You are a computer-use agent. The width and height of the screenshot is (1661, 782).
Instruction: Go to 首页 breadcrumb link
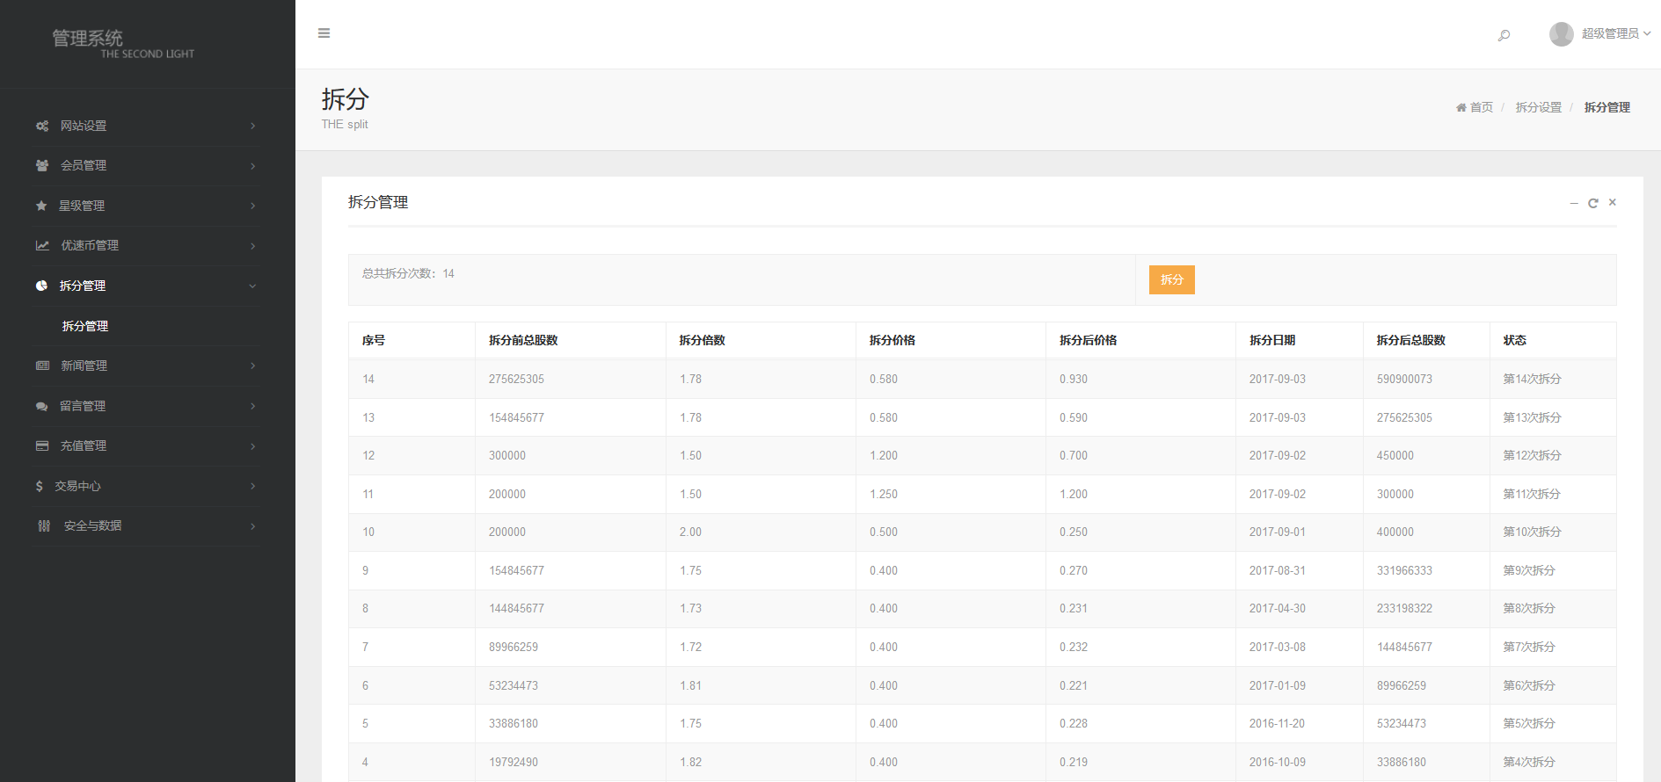1481,107
